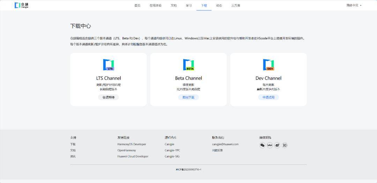Click the 下载中心 page heading
Image resolution: width=377 pixels, height=183 pixels.
tap(81, 26)
